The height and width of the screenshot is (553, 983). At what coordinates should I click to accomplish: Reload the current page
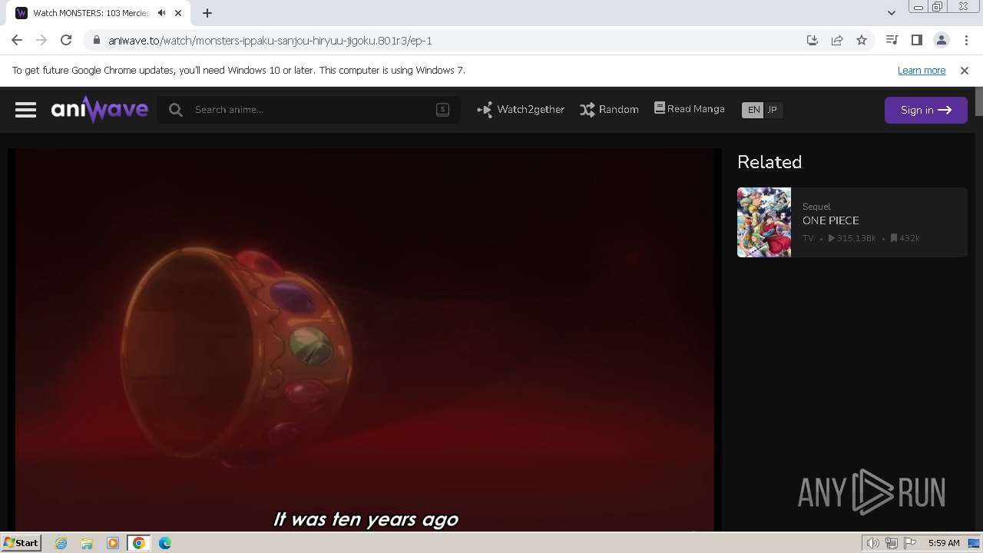pyautogui.click(x=66, y=40)
